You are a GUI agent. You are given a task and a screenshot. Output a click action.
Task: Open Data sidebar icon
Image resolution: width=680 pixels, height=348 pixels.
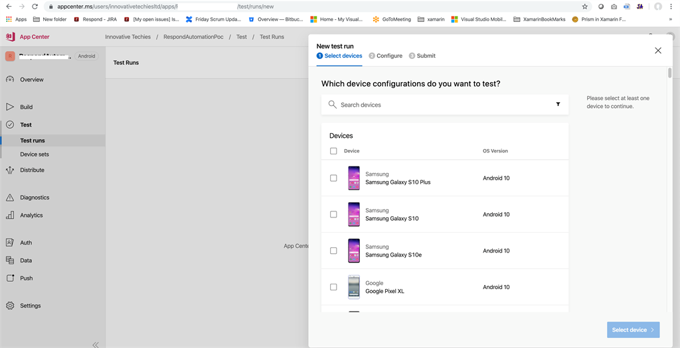(10, 261)
